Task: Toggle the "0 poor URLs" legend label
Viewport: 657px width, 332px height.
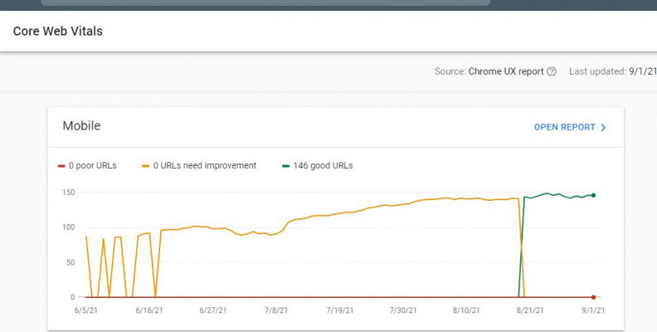Action: click(x=92, y=166)
